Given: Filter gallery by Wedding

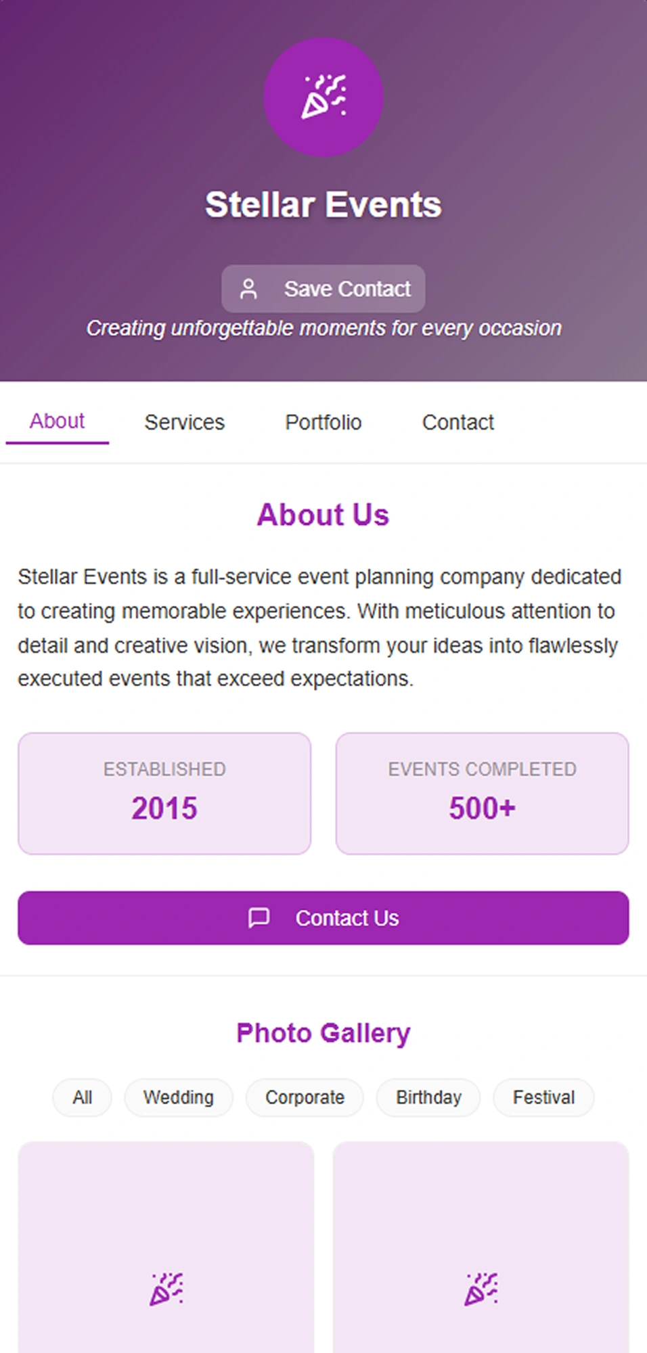Looking at the screenshot, I should click(x=179, y=1097).
